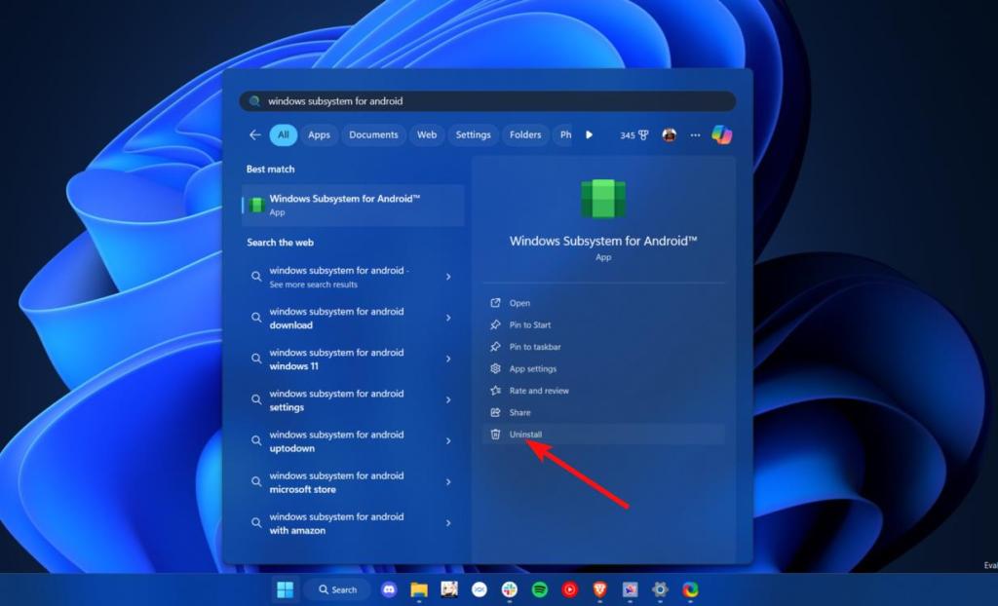The height and width of the screenshot is (606, 998).
Task: Open Settings gear on the taskbar
Action: coord(660,590)
